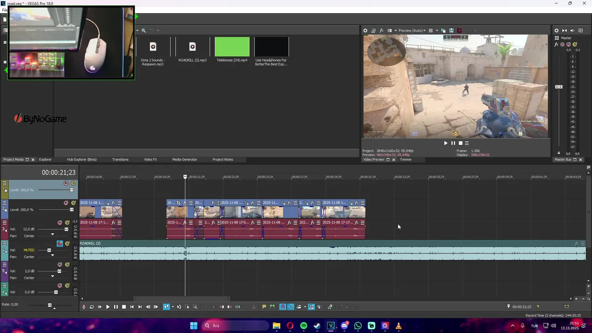Insert a marker on the timeline
592x333 pixels.
[x=264, y=307]
